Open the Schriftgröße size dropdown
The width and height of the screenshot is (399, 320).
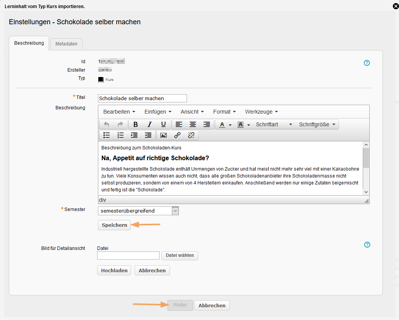pyautogui.click(x=317, y=124)
